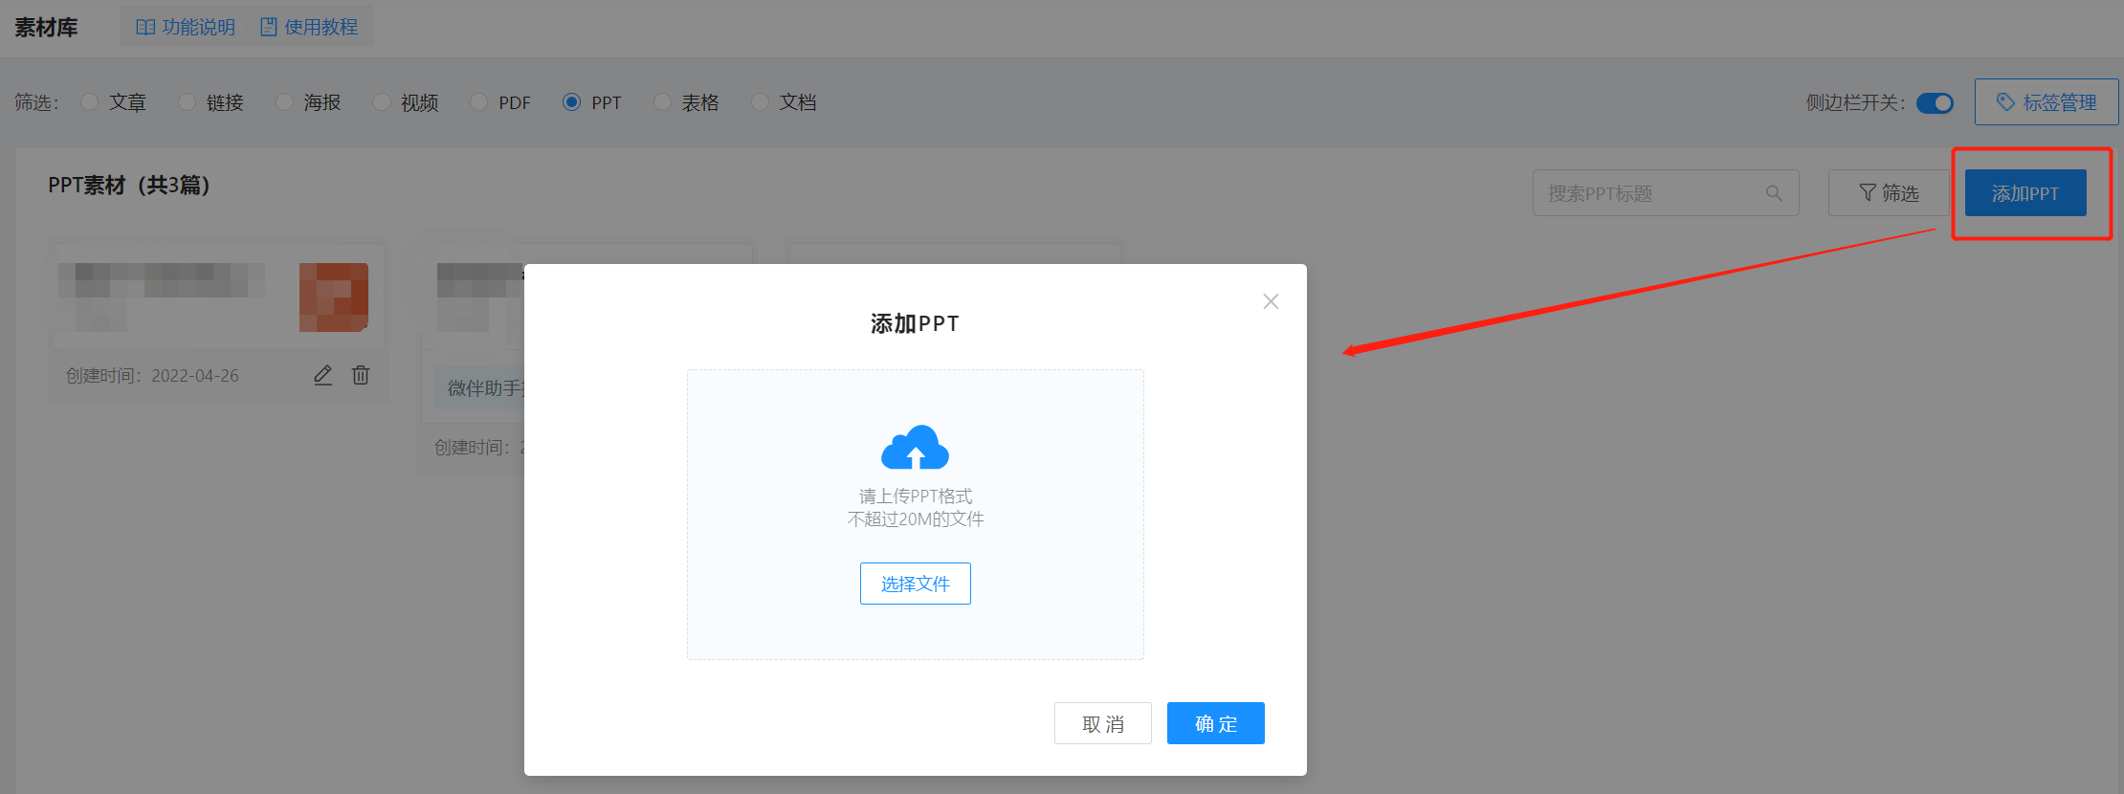Select the 视频 filter radio
The height and width of the screenshot is (794, 2124).
[382, 101]
